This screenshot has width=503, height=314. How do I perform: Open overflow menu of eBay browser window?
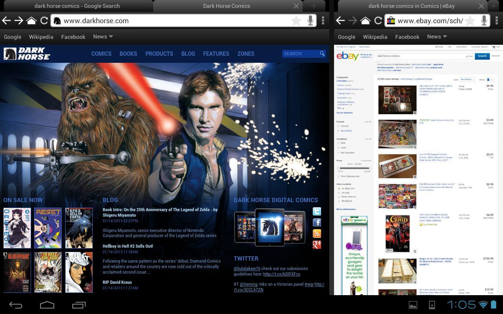[x=497, y=21]
